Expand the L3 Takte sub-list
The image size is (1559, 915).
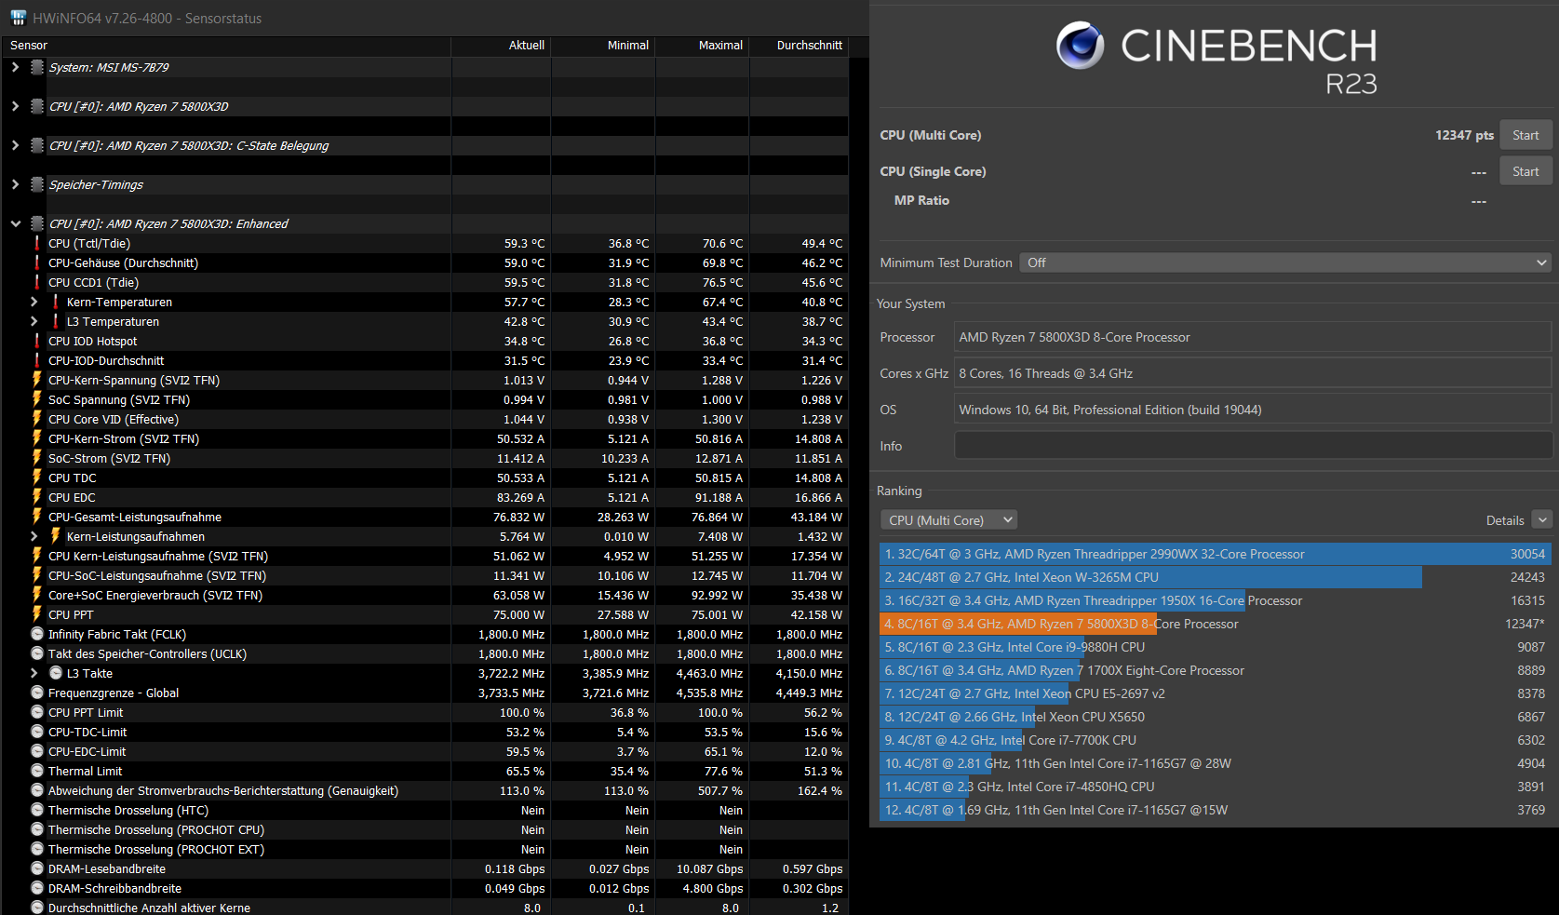[x=34, y=673]
